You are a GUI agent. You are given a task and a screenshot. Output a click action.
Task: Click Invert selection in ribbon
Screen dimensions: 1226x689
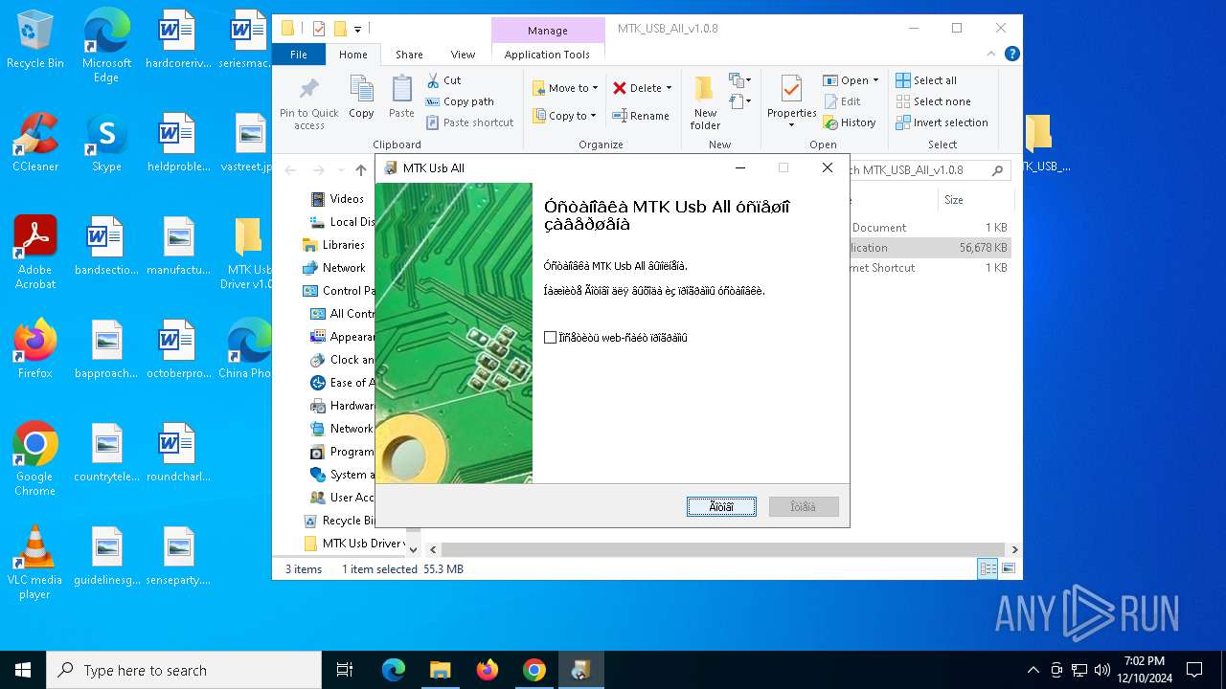[x=942, y=122]
